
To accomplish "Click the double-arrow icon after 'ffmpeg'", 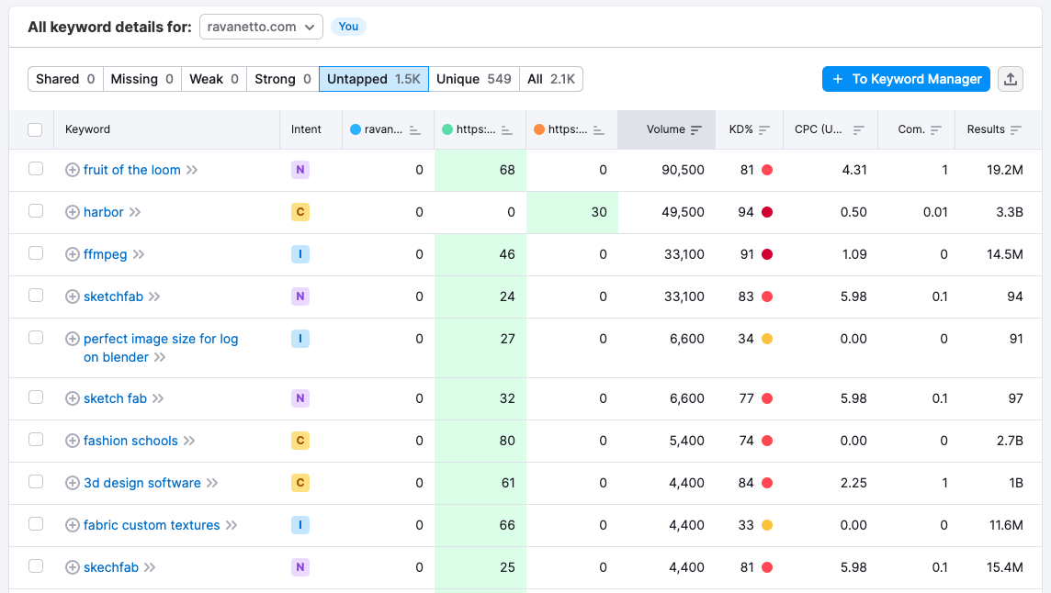I will click(139, 254).
